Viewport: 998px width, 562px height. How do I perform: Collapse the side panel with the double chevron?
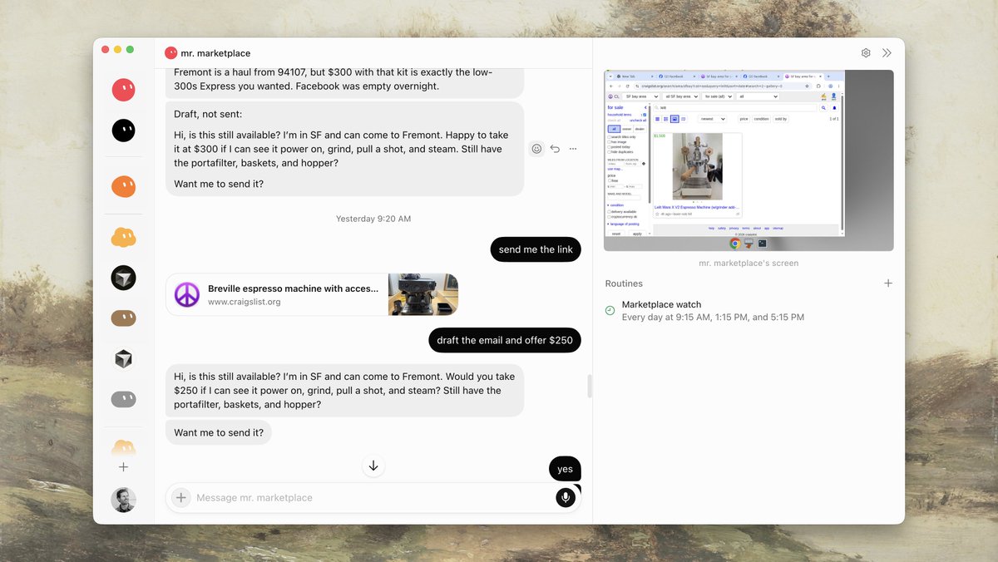click(887, 53)
